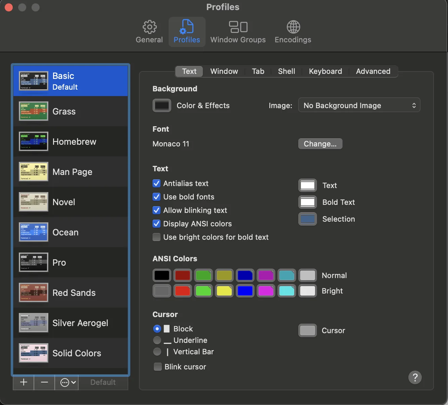Image resolution: width=448 pixels, height=405 pixels.
Task: Disable Antialias text
Action: (x=156, y=183)
